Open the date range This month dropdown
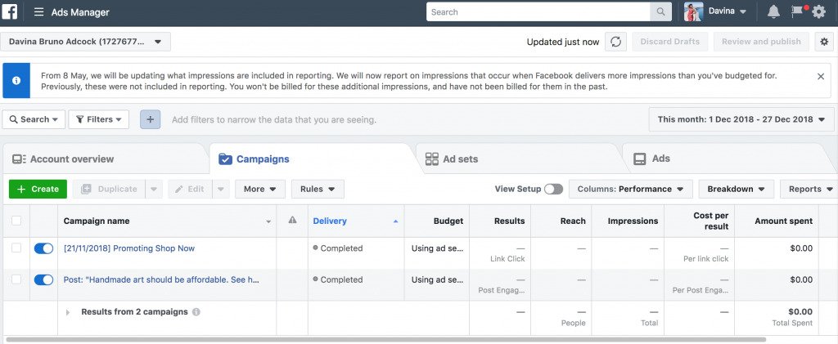Screen dimensions: 838x344 point(741,119)
